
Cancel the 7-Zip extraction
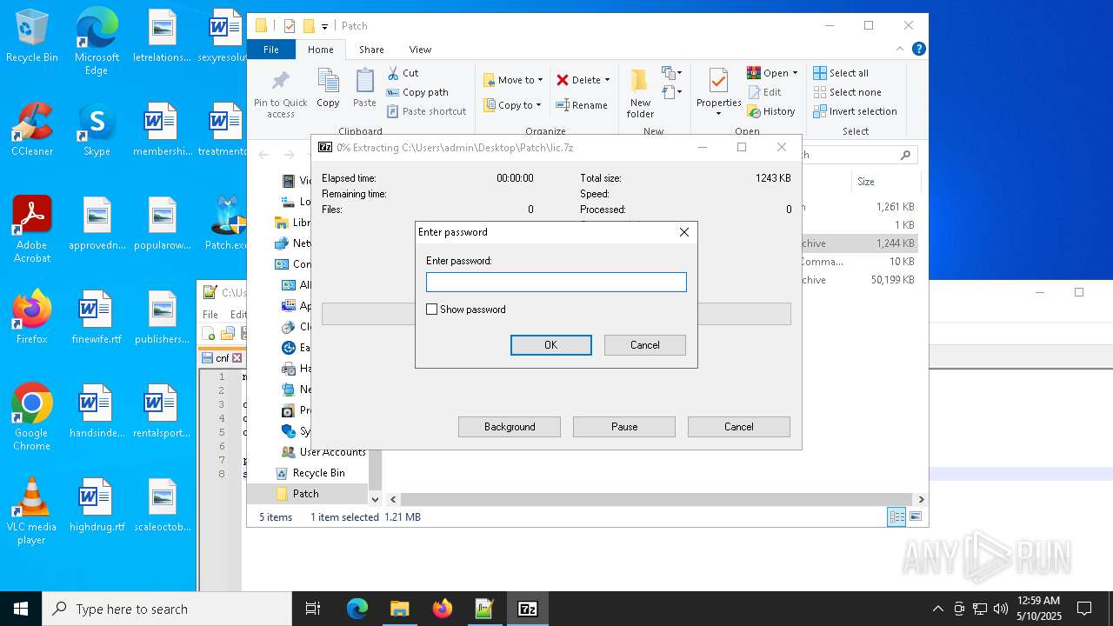[x=739, y=427]
